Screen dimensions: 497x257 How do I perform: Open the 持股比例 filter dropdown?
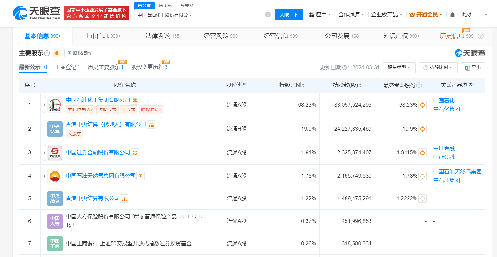438,67
